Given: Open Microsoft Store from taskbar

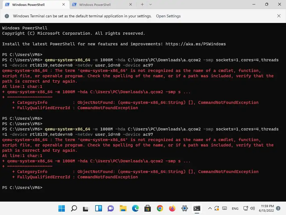Looking at the screenshot, I should pyautogui.click(x=147, y=208).
